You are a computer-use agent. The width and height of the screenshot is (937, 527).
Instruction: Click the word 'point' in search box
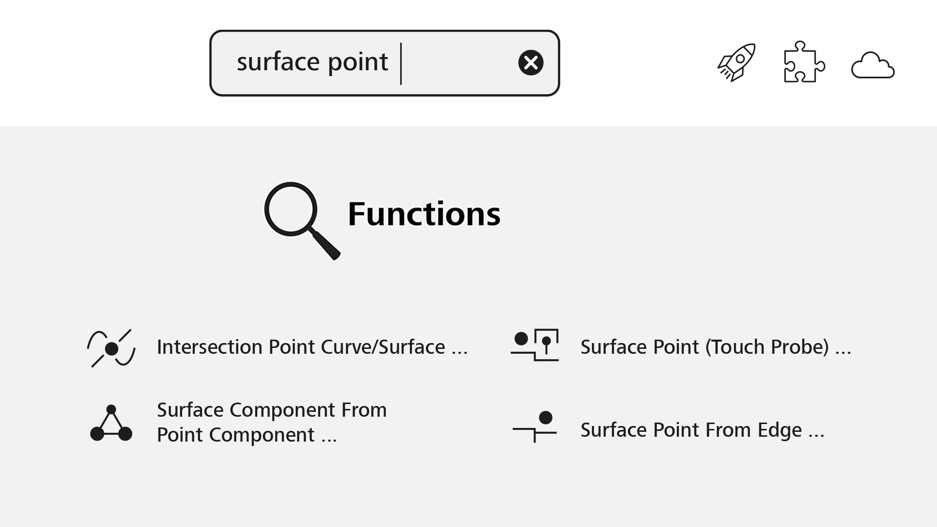pos(358,62)
